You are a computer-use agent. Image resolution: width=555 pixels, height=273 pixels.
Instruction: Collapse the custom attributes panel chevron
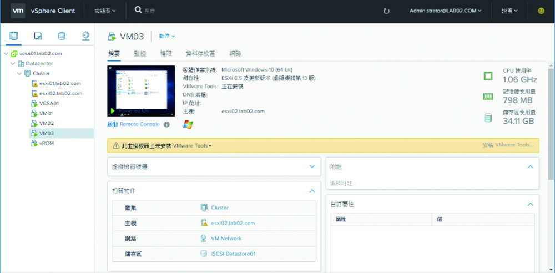(x=530, y=204)
